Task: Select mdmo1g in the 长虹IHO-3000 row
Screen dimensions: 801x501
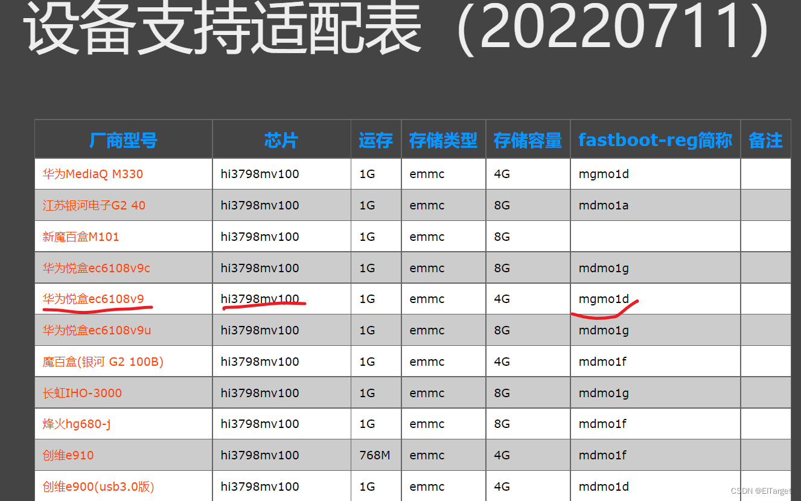Action: (x=604, y=393)
